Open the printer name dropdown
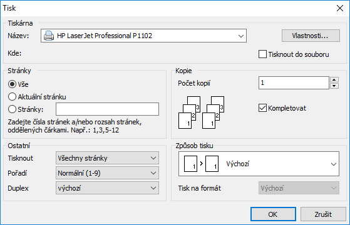Viewport: 350px width, 225px height. (143, 36)
